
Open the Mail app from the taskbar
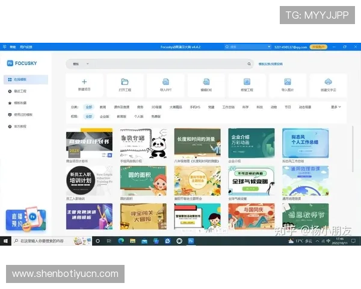[x=144, y=241]
